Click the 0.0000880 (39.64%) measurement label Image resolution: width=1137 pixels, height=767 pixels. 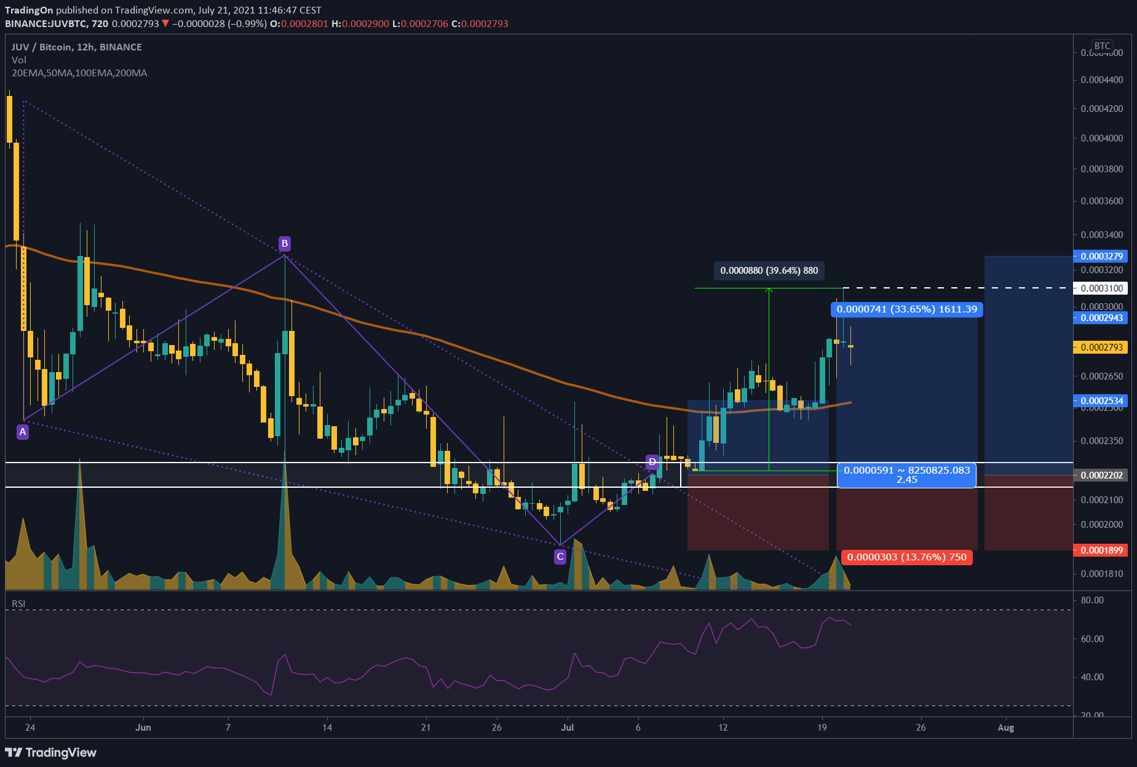coord(769,270)
